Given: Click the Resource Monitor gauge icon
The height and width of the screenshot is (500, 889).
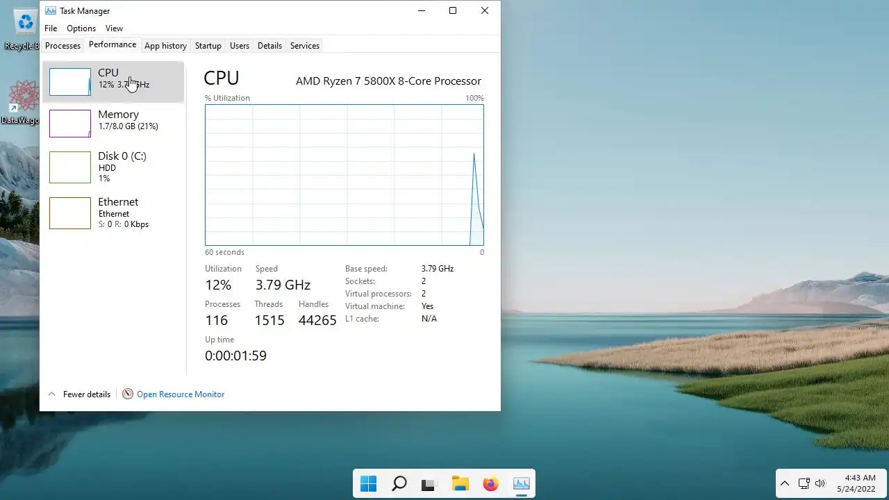Looking at the screenshot, I should 128,394.
